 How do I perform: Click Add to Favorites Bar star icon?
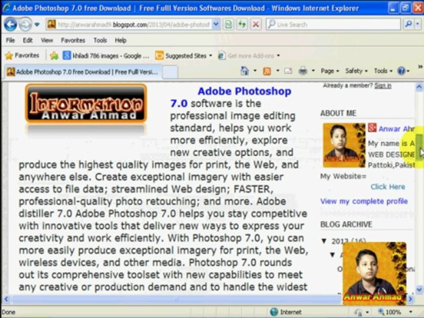point(54,56)
